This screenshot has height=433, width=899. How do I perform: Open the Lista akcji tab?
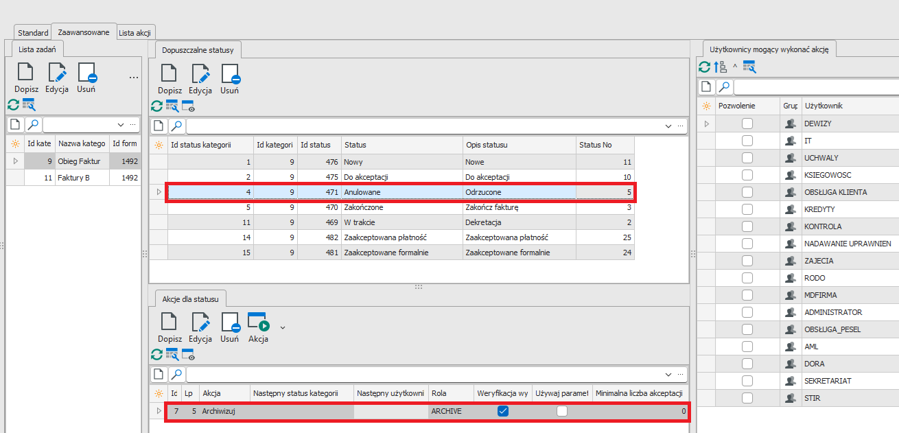pyautogui.click(x=136, y=32)
